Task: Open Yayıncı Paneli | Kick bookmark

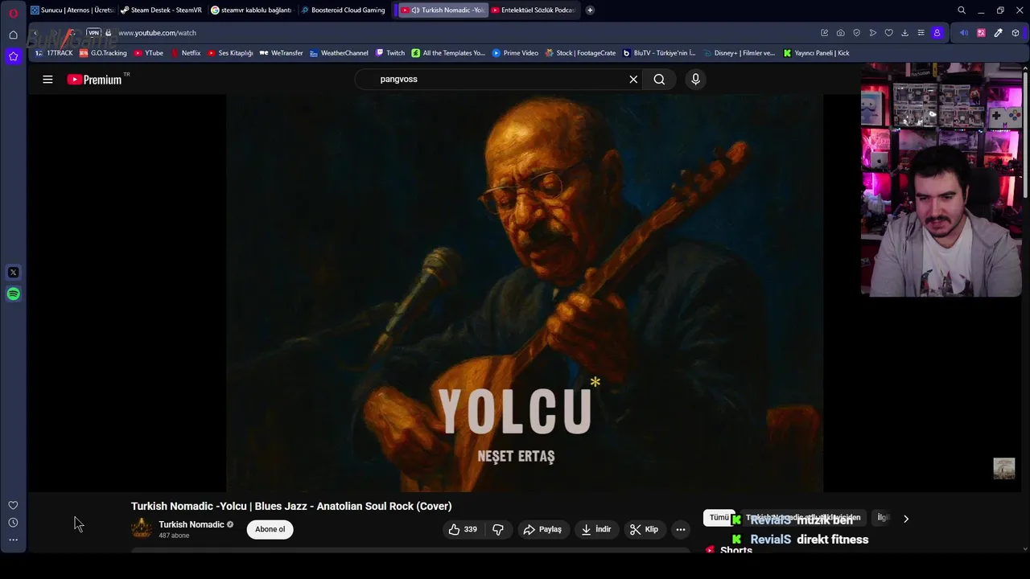Action: (x=816, y=53)
